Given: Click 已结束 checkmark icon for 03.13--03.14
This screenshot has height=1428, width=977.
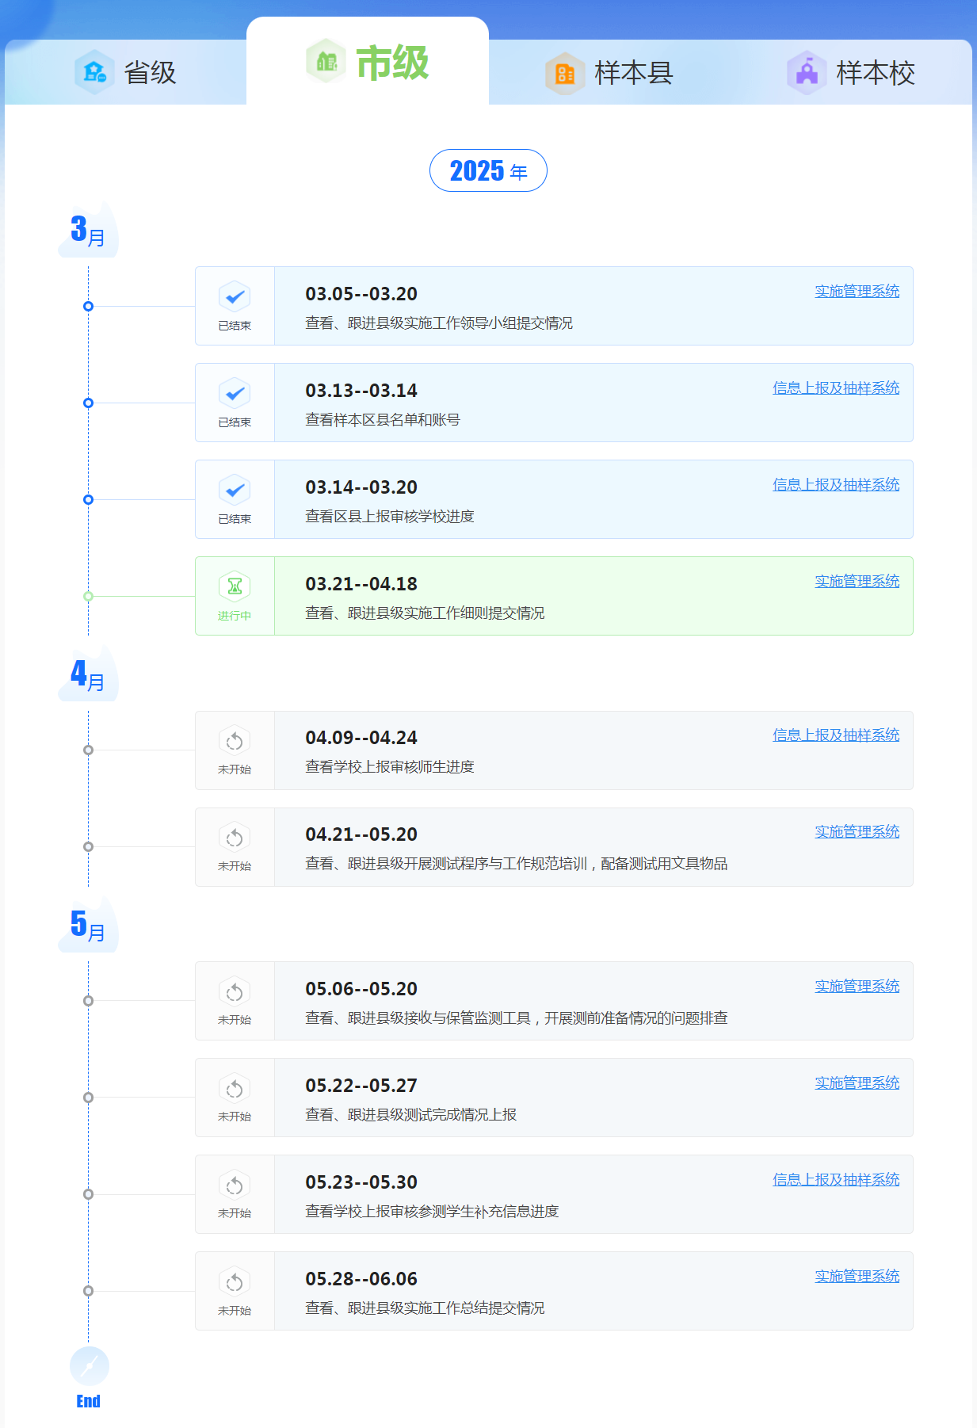Looking at the screenshot, I should [235, 394].
